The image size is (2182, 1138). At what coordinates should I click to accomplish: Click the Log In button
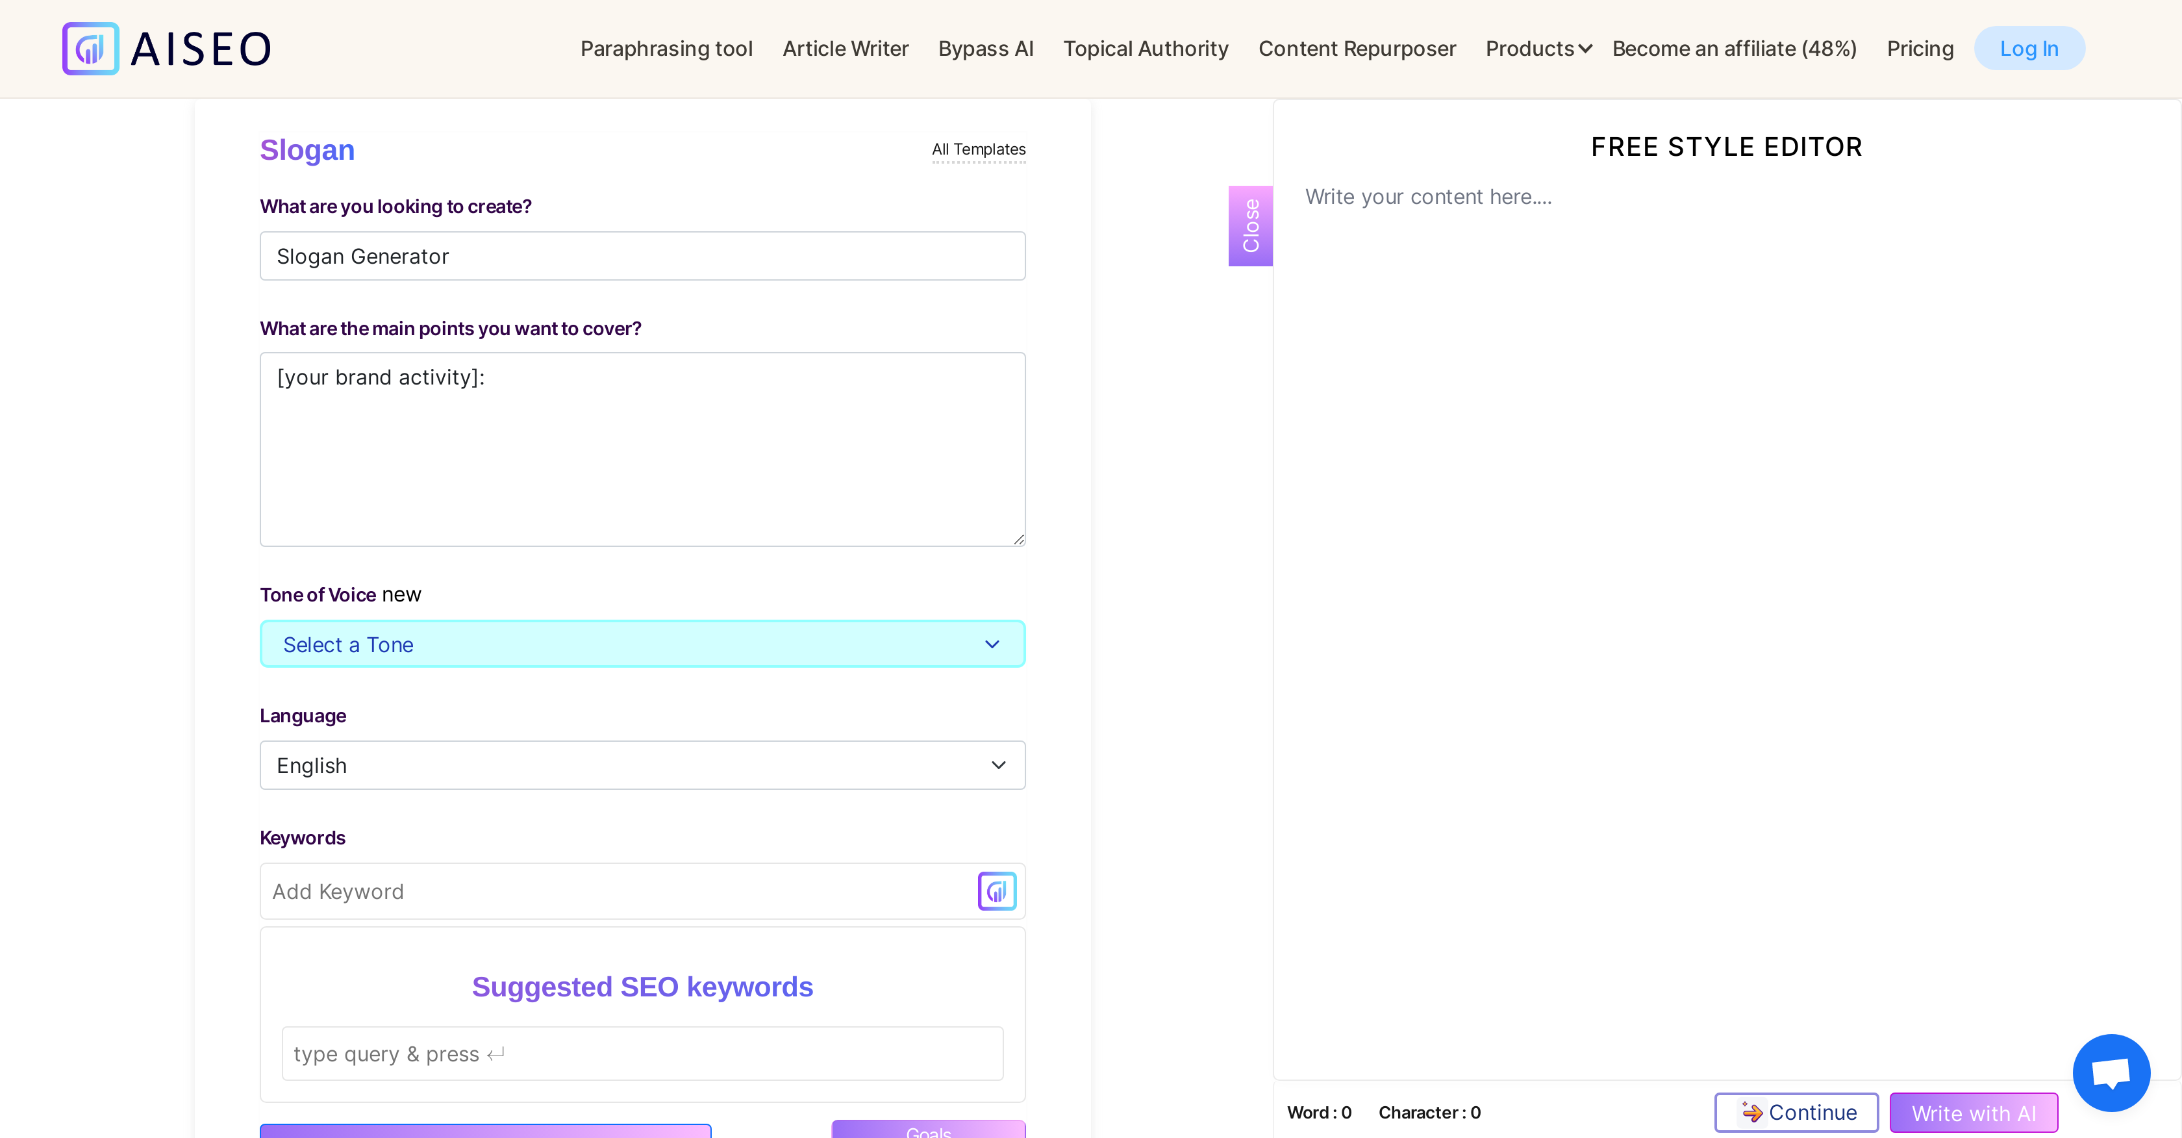click(2029, 48)
